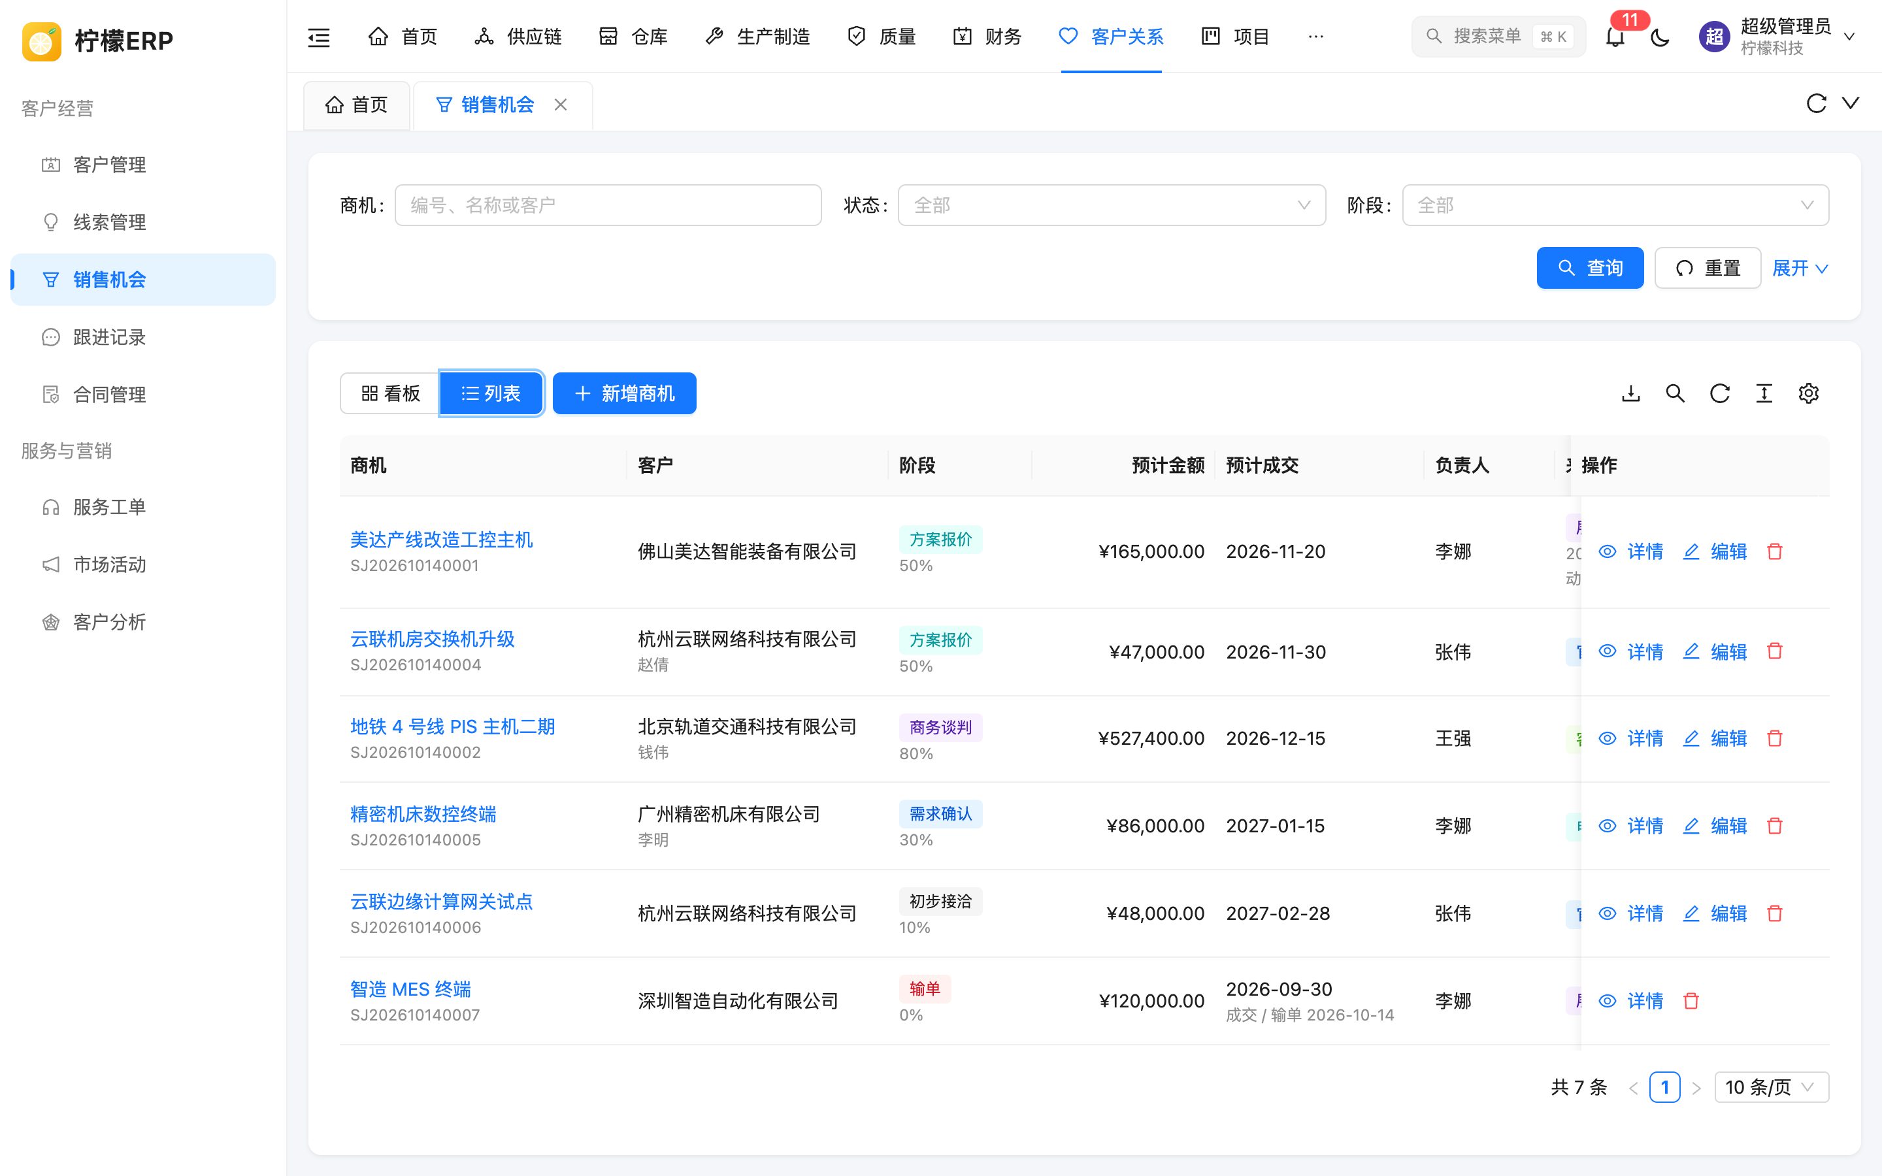Click the export download icon above table
The height and width of the screenshot is (1176, 1882).
click(1631, 393)
